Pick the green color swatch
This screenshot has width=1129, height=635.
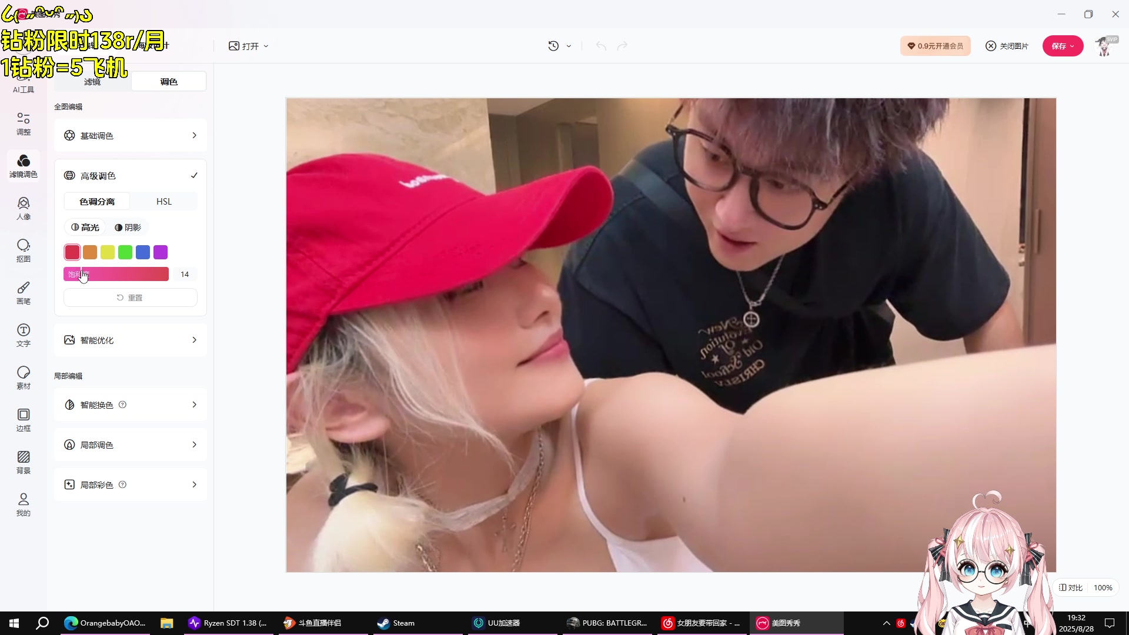click(x=125, y=252)
